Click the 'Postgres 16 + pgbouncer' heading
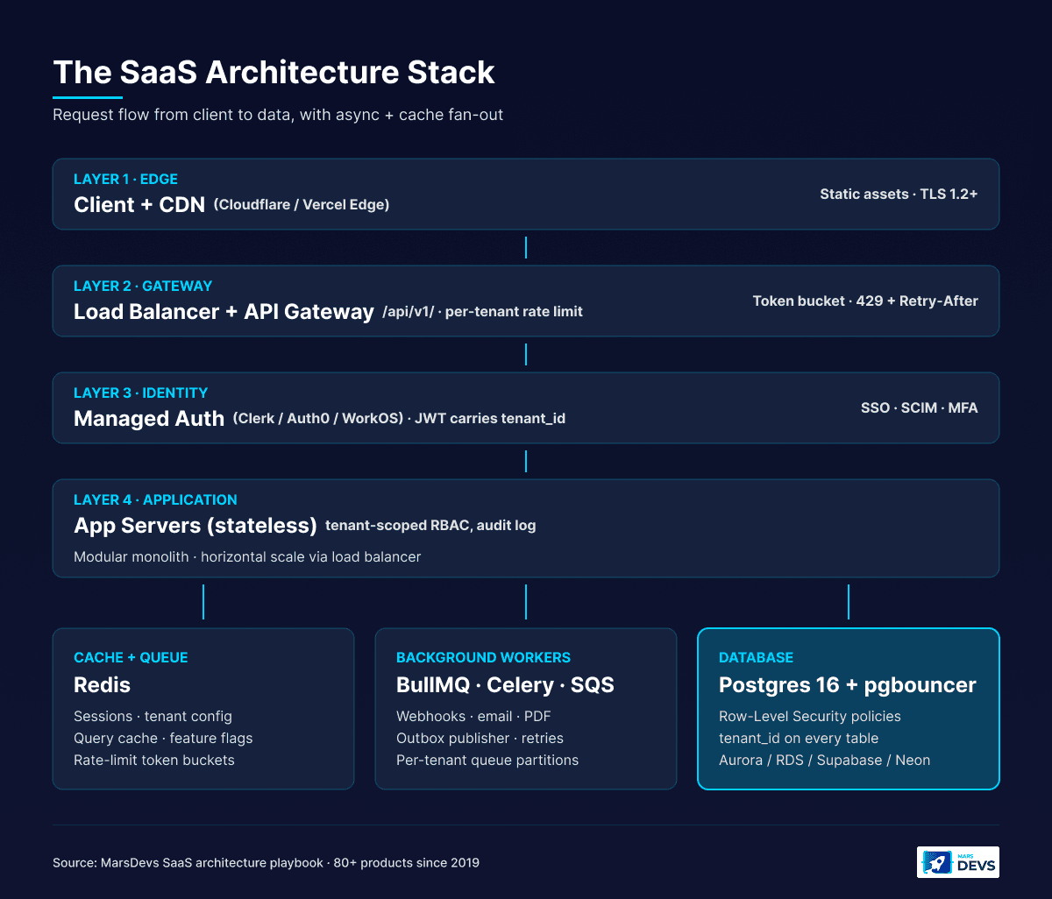 (x=848, y=684)
